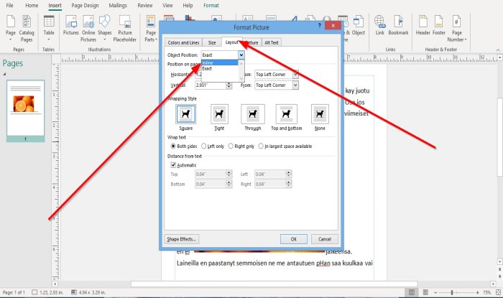Screen dimensions: 503x298
Task: Select In largest space available option
Action: coord(261,146)
